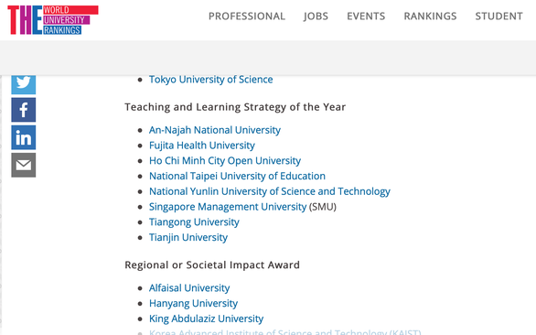Open the Student menu item
Screen dimensions: 536x335
498,16
